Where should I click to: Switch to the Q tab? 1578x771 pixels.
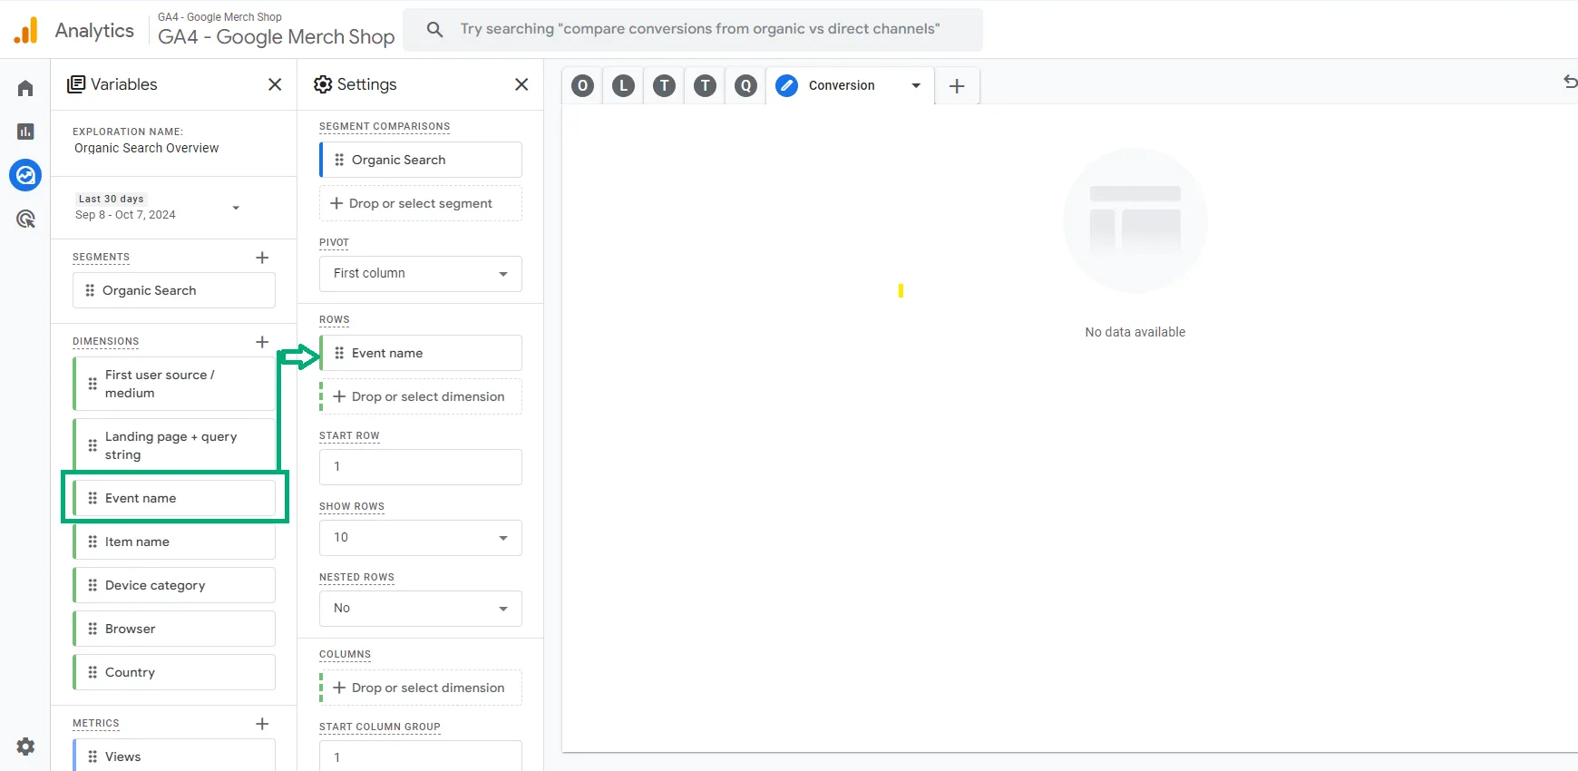(745, 85)
